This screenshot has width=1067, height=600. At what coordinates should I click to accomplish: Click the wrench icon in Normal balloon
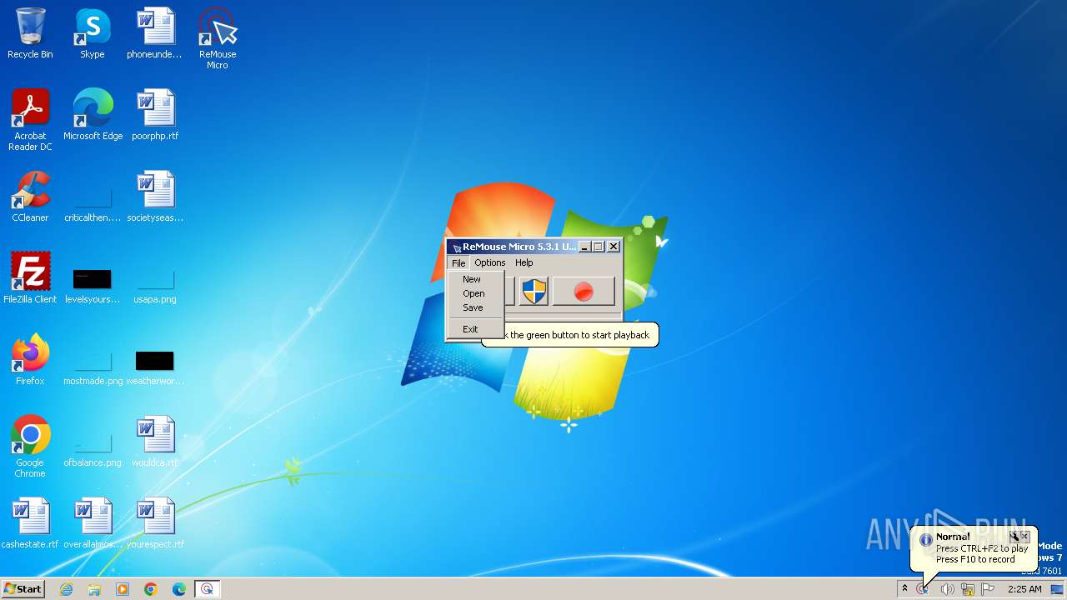click(x=1014, y=537)
